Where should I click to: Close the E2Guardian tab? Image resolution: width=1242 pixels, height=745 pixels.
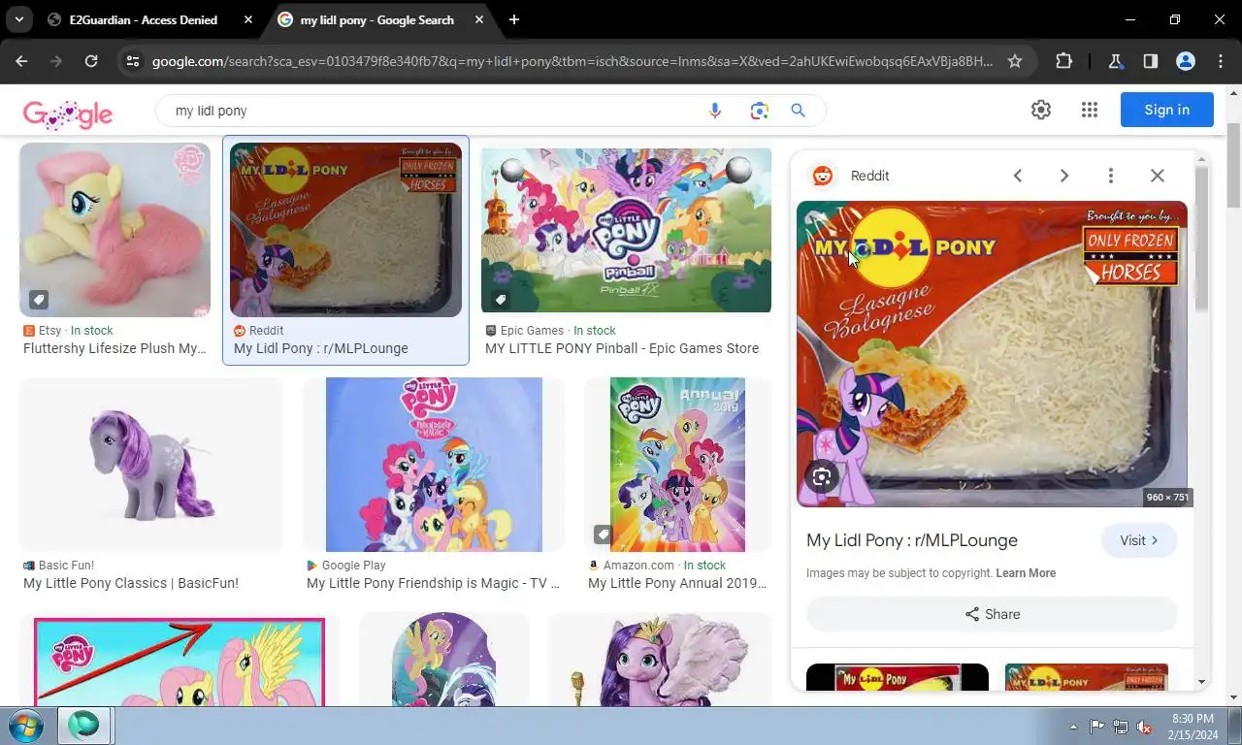(248, 19)
